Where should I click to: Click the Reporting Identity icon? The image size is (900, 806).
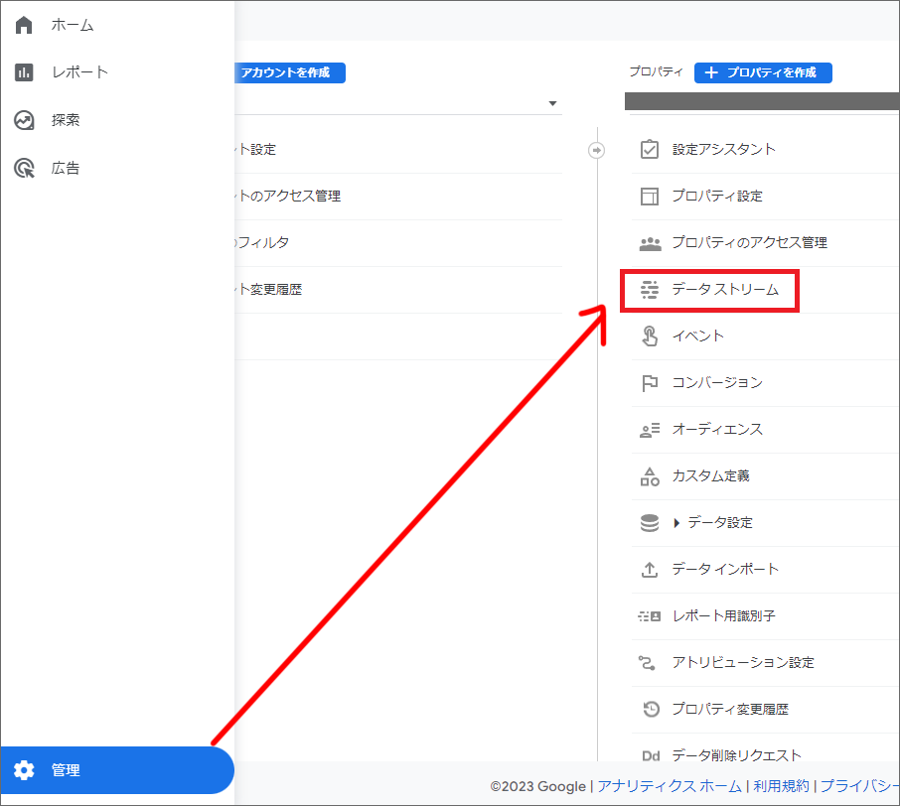pos(649,616)
